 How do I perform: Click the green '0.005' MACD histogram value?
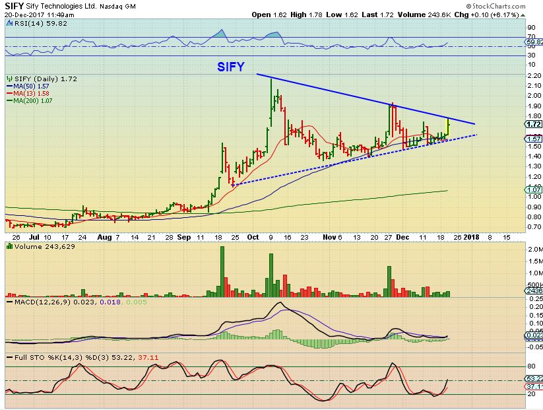pos(137,302)
